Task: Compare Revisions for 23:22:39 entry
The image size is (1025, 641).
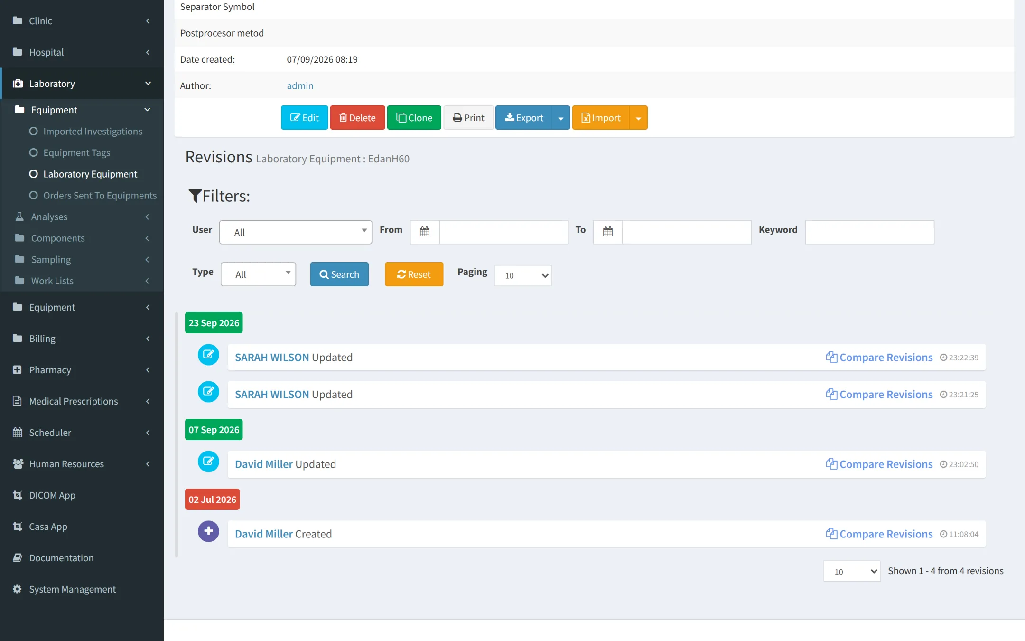Action: [879, 357]
